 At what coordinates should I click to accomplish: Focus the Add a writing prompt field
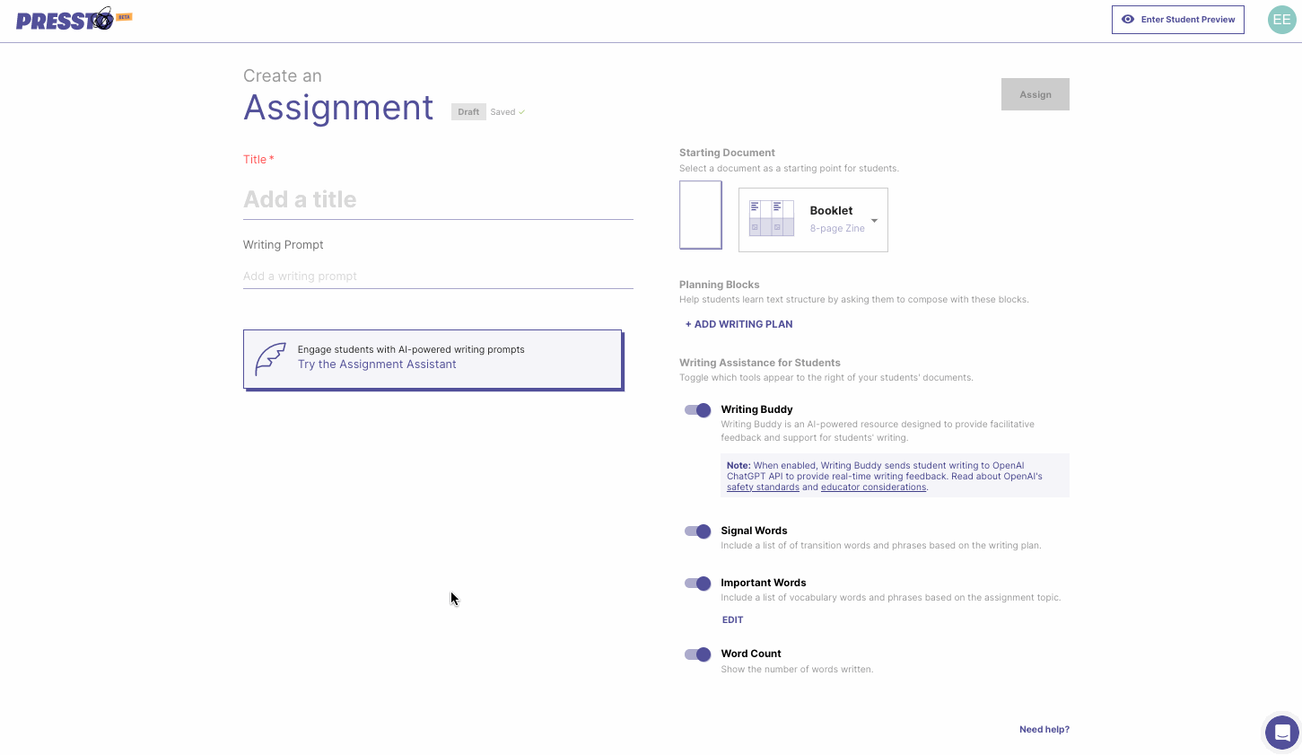click(438, 277)
